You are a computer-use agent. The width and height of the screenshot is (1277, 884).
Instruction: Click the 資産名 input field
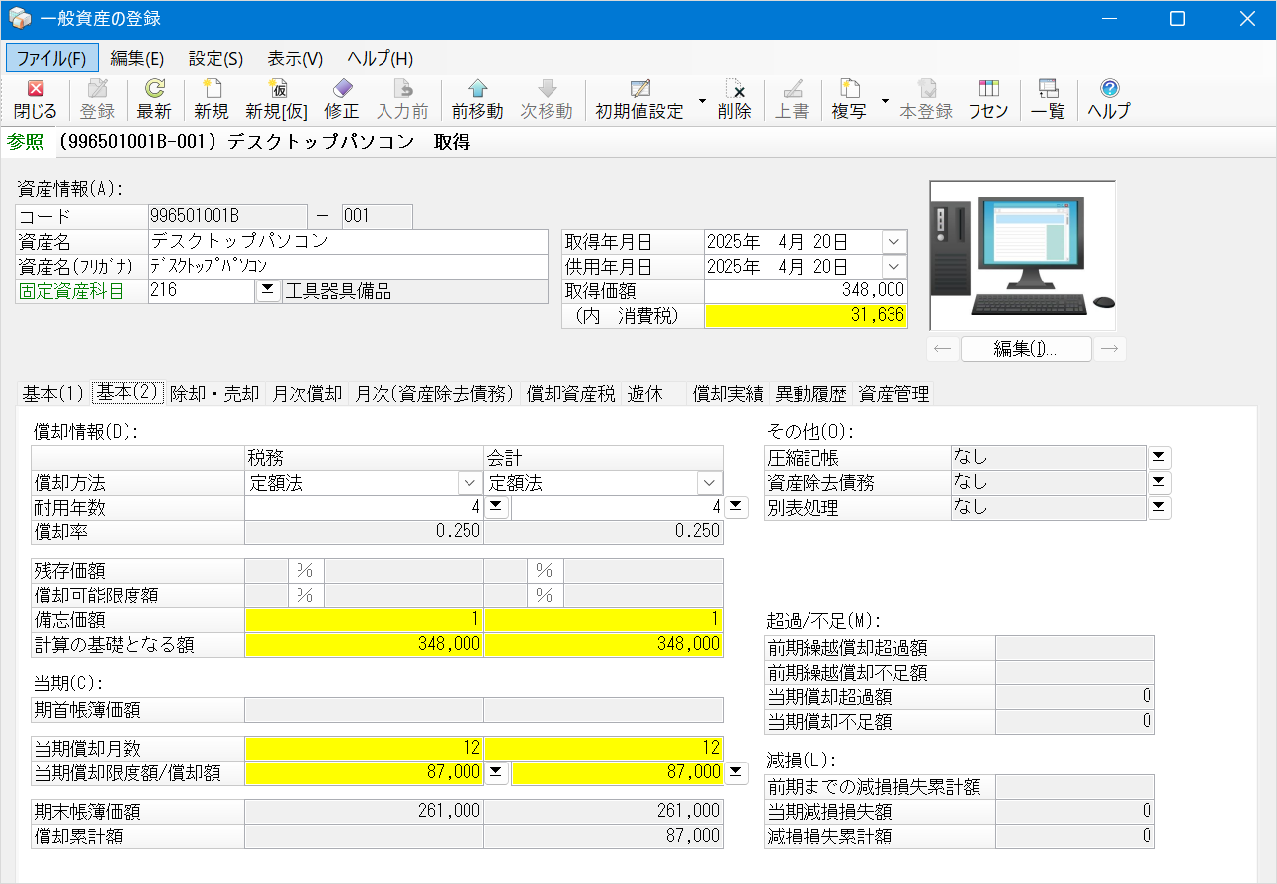[x=348, y=241]
